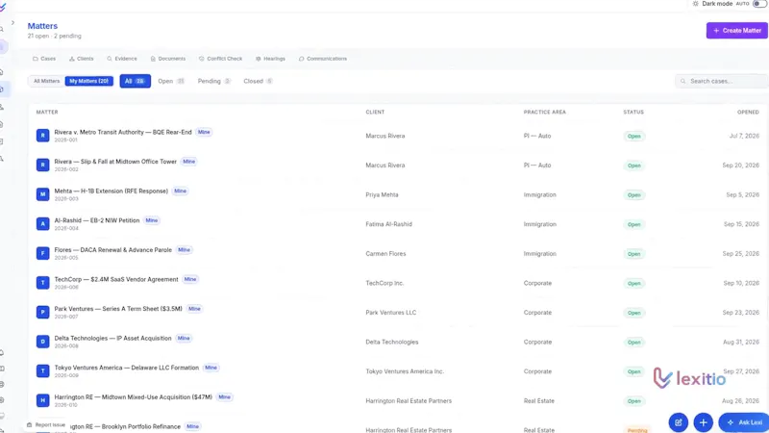Open TechCorp — $2.4M SaaS Vendor Agreement
The image size is (769, 433).
pos(116,279)
